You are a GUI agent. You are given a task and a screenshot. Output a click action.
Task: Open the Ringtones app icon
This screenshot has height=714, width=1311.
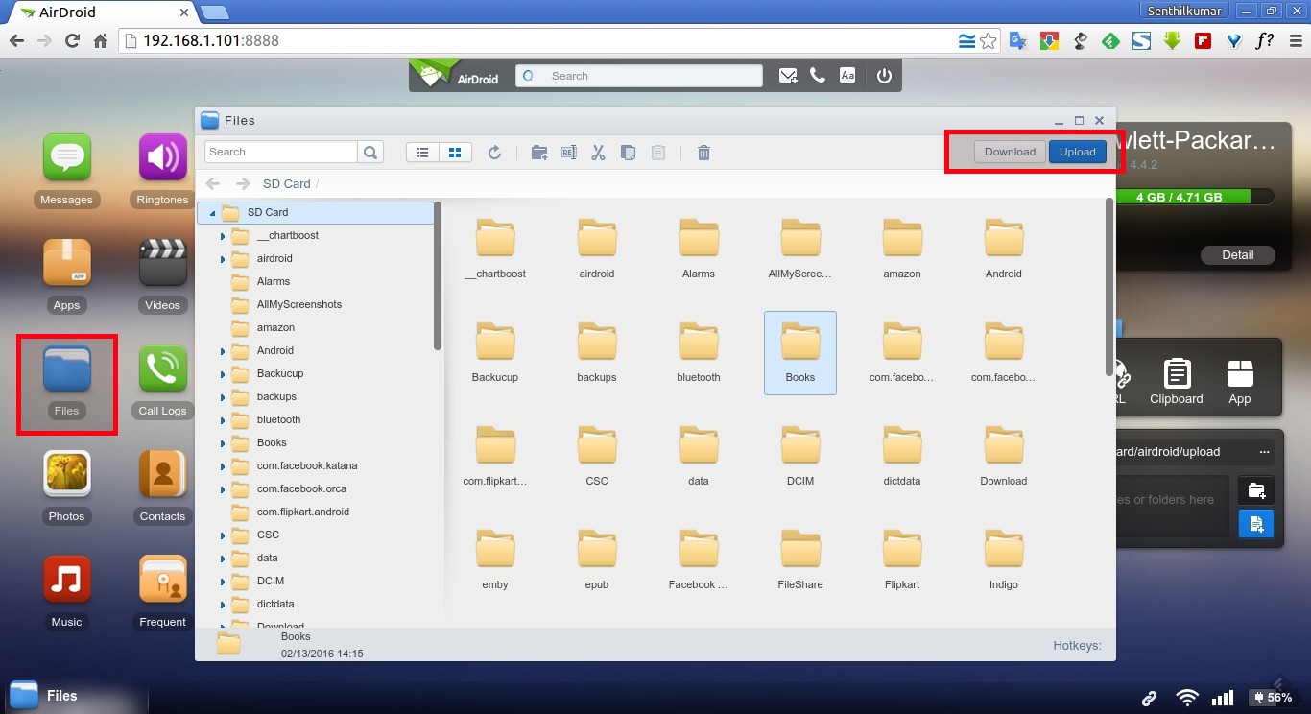[162, 159]
